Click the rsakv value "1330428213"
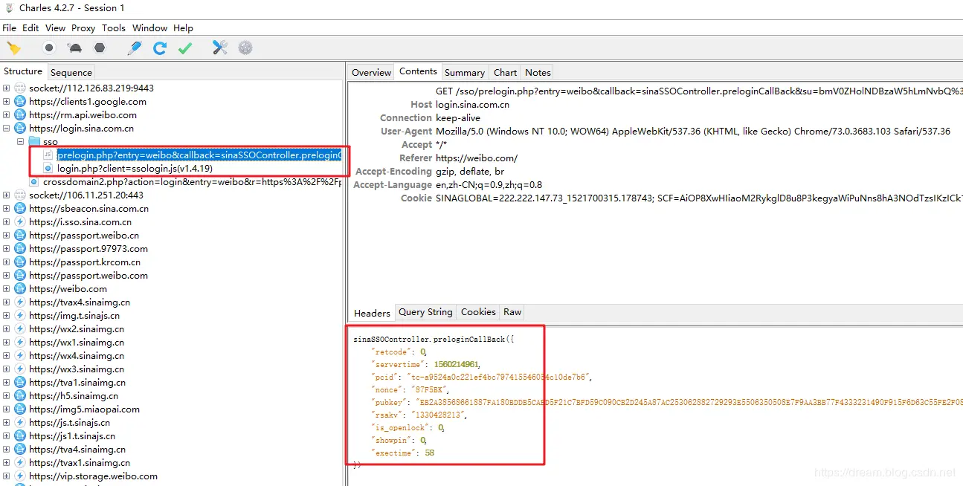963x486 pixels. [439, 415]
